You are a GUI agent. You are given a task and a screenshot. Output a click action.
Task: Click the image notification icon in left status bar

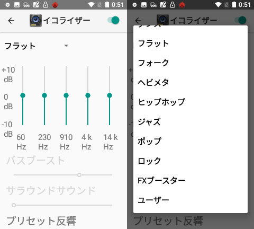17,5
